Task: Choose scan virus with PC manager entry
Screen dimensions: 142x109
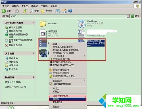Action: (68, 84)
